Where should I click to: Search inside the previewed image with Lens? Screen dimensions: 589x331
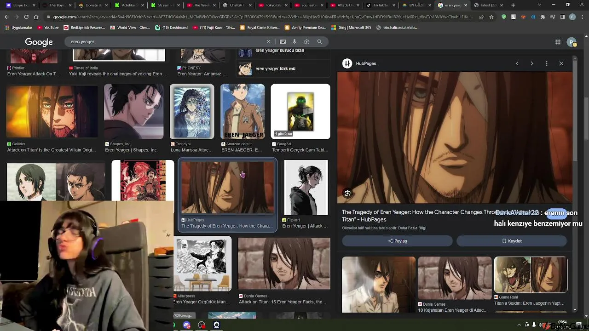click(x=347, y=194)
